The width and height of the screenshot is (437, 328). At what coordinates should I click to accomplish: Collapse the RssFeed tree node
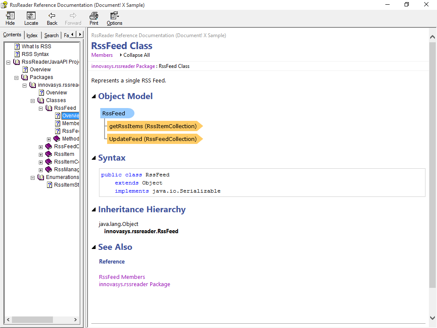(x=41, y=108)
